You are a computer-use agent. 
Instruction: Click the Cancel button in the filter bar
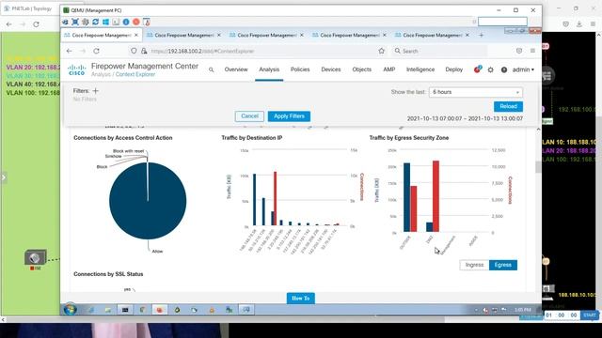249,116
